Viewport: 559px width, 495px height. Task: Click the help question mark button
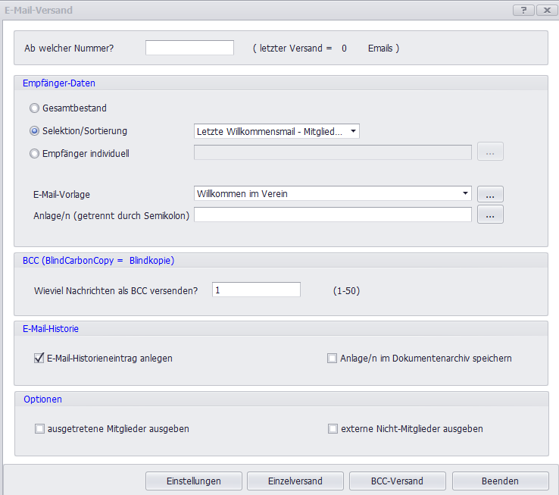(523, 10)
